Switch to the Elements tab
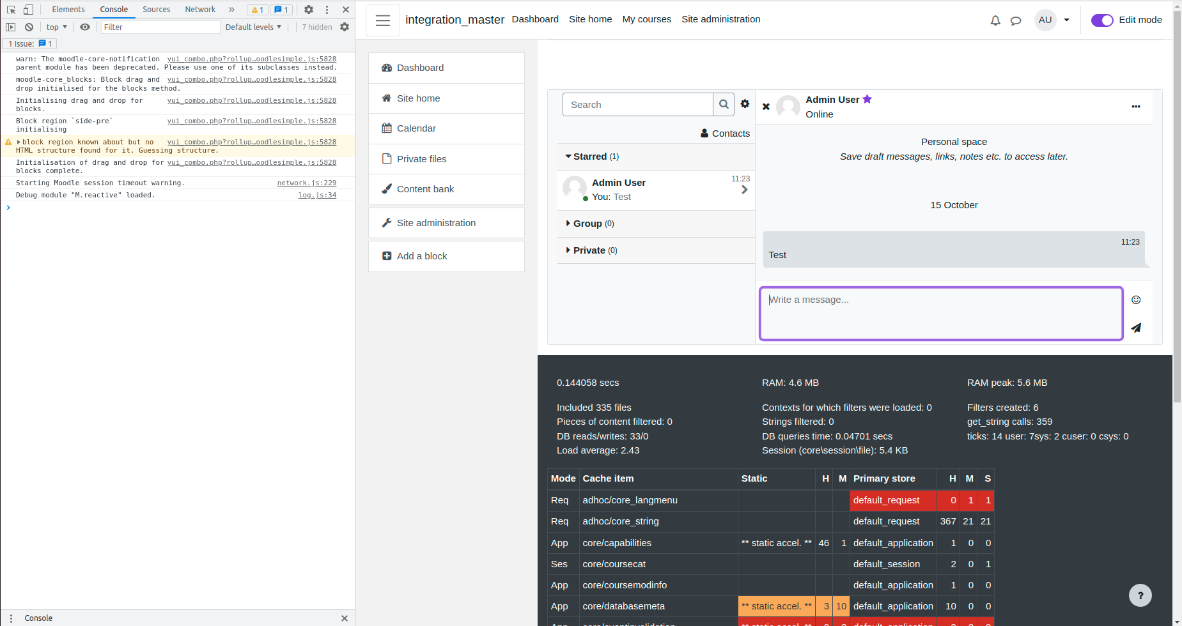The width and height of the screenshot is (1182, 626). pos(68,10)
